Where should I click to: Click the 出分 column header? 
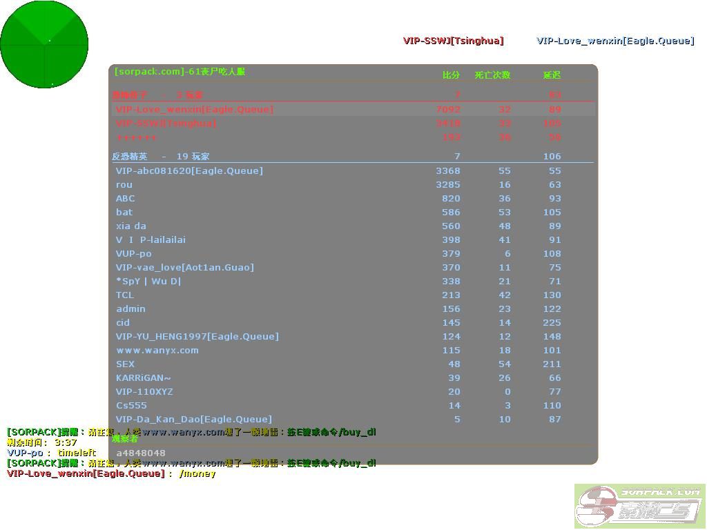point(451,75)
